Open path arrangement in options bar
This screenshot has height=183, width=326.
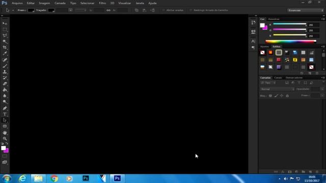153,10
